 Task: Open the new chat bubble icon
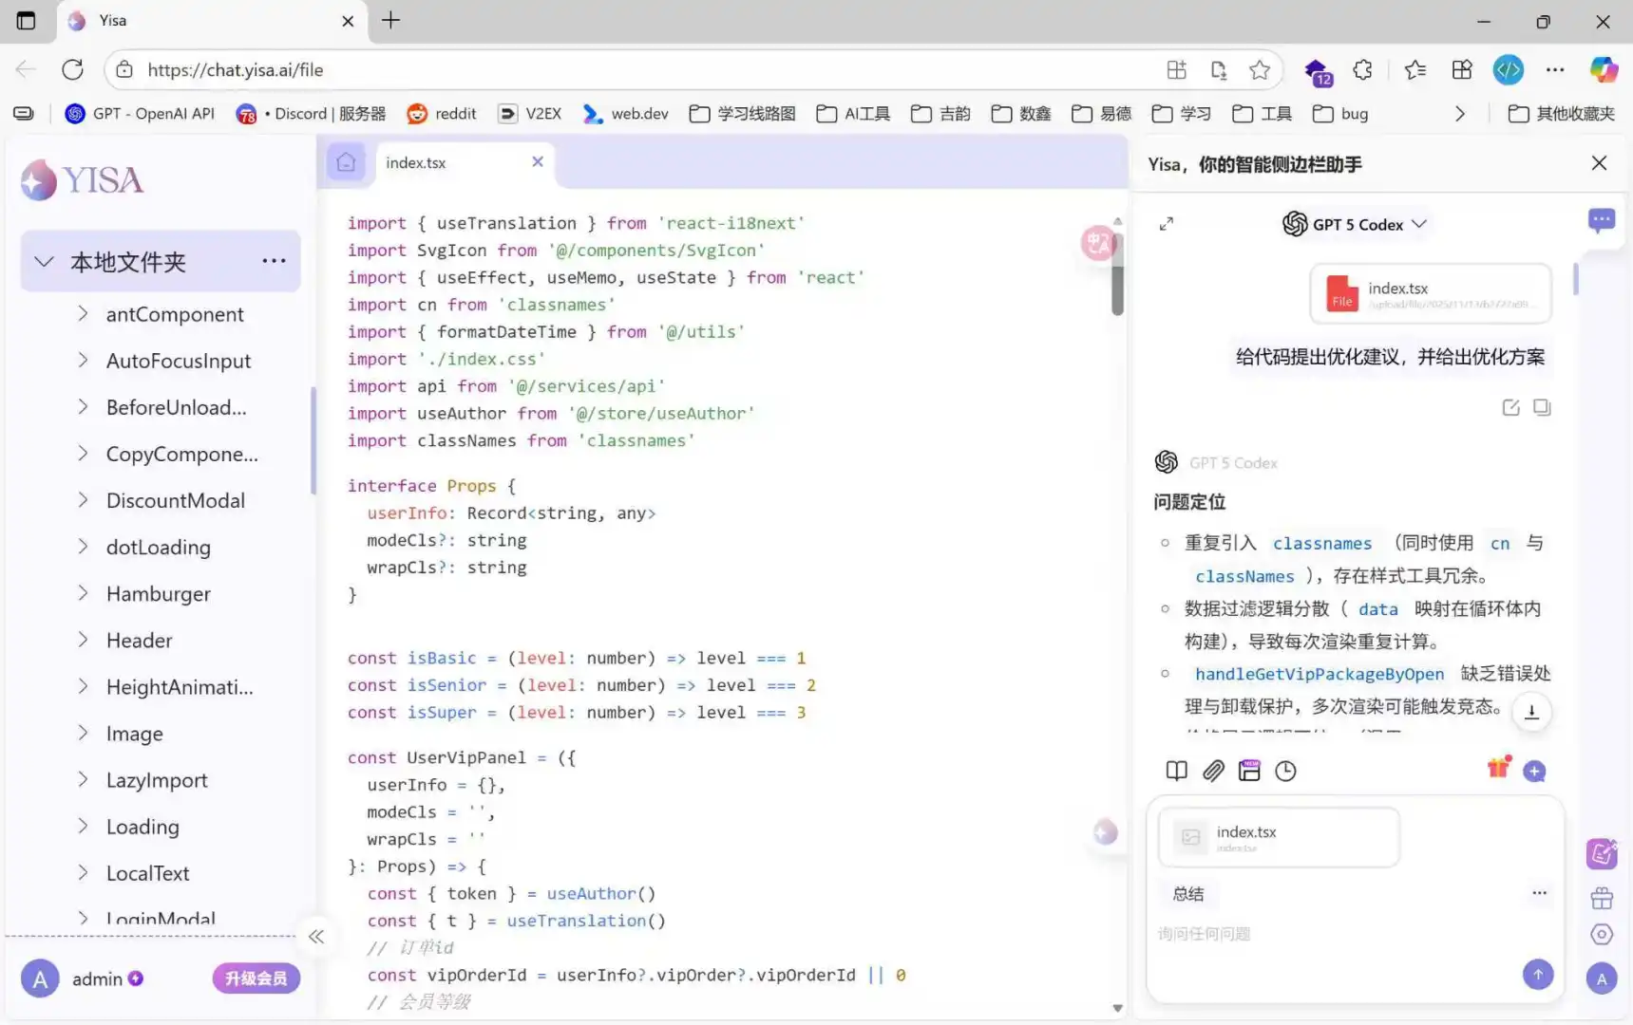click(x=1602, y=220)
